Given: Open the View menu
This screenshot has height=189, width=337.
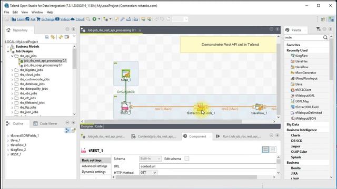Looking at the screenshot, I should (x=25, y=12).
